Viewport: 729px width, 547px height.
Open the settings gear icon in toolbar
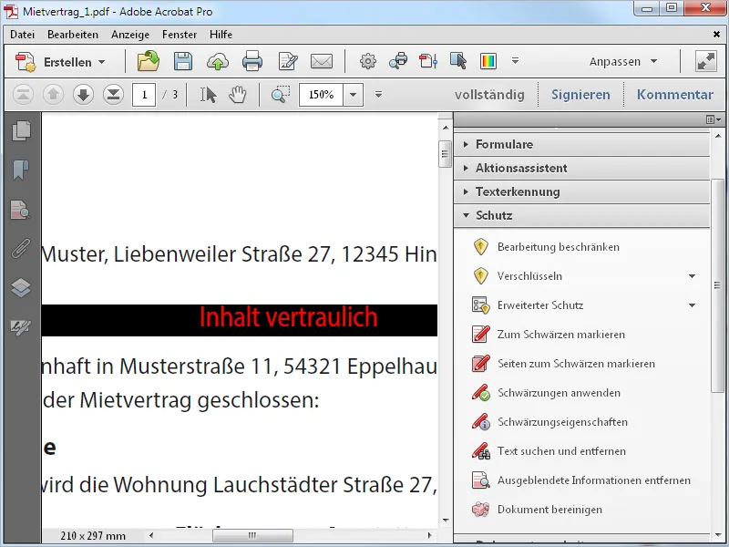click(x=368, y=61)
